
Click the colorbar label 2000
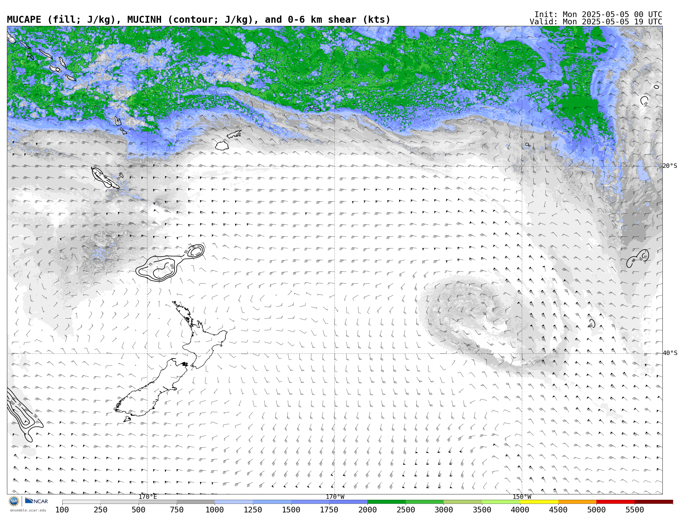(x=367, y=510)
